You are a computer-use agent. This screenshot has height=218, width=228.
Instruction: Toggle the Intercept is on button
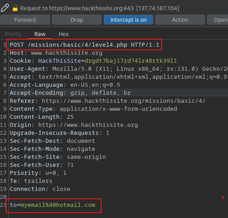128,20
